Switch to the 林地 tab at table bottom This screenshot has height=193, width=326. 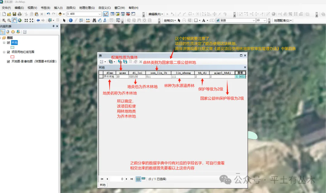[x=103, y=185]
